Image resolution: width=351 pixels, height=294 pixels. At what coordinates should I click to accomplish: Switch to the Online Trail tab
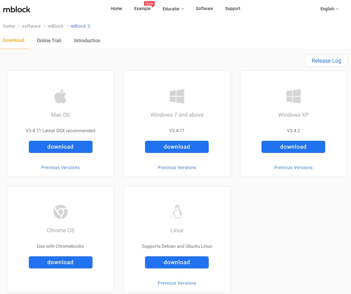point(49,40)
